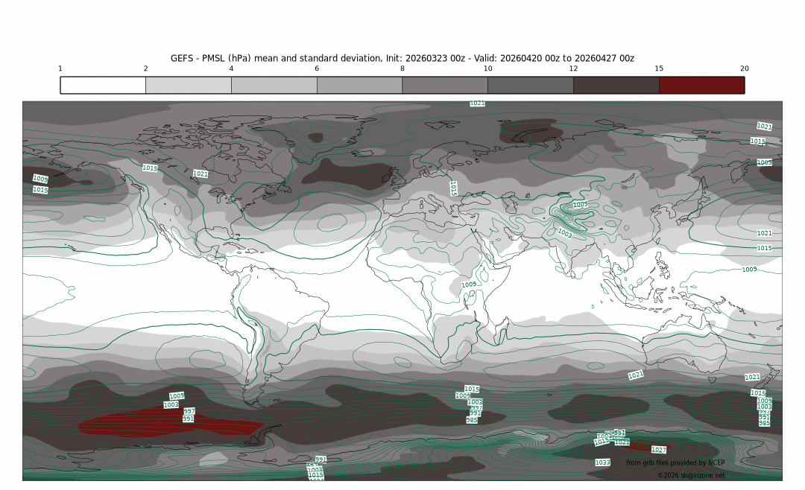Click the colorbar tick label 20
Viewport: 805px width, 490px height.
point(744,69)
